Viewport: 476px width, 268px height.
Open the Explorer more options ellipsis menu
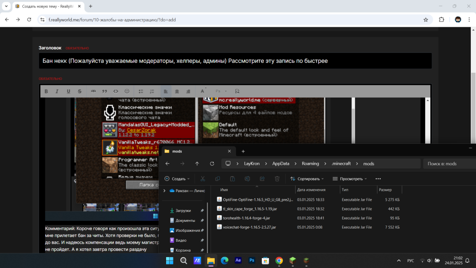tap(378, 179)
